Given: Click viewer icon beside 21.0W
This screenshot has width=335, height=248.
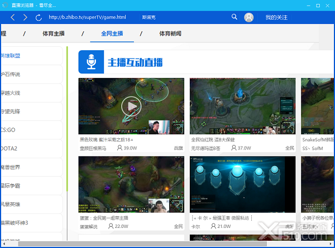Looking at the screenshot, I should click(213, 226).
